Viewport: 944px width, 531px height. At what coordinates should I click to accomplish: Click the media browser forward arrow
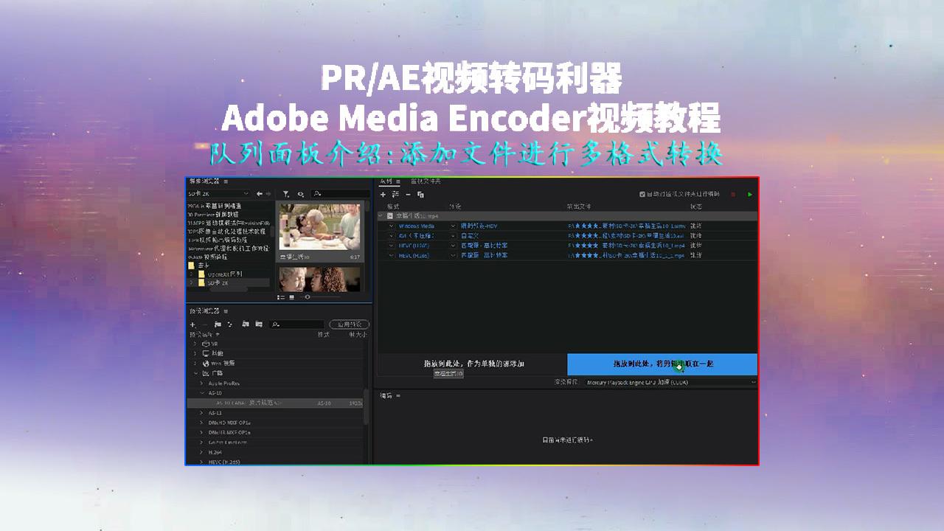[268, 194]
